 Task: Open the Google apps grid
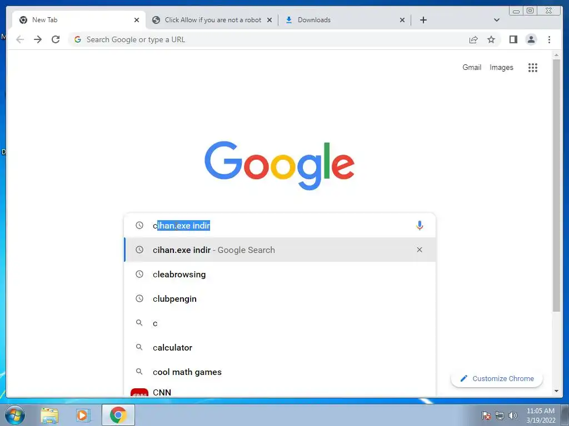coord(533,67)
